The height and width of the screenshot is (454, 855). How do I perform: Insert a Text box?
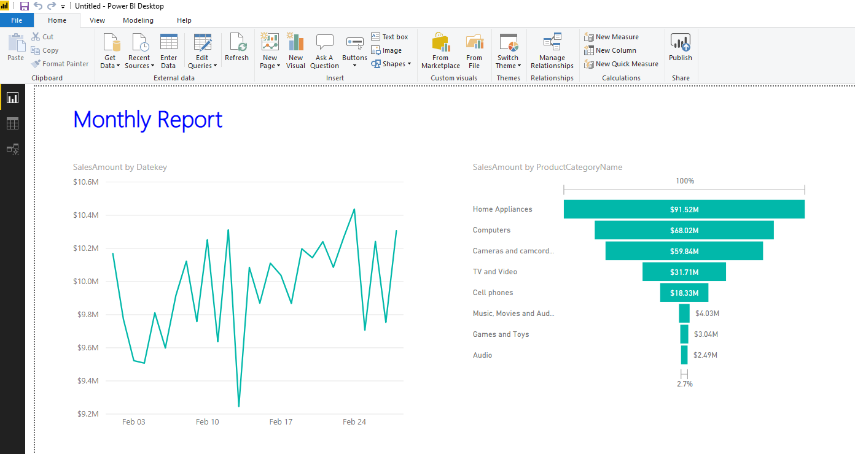tap(390, 37)
